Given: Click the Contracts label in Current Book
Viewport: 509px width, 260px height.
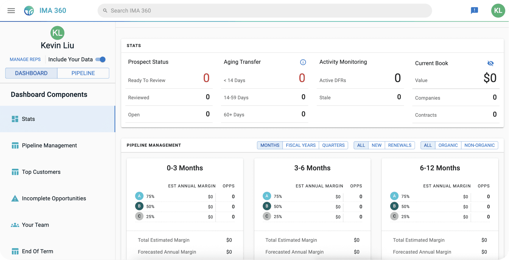Looking at the screenshot, I should tap(426, 115).
